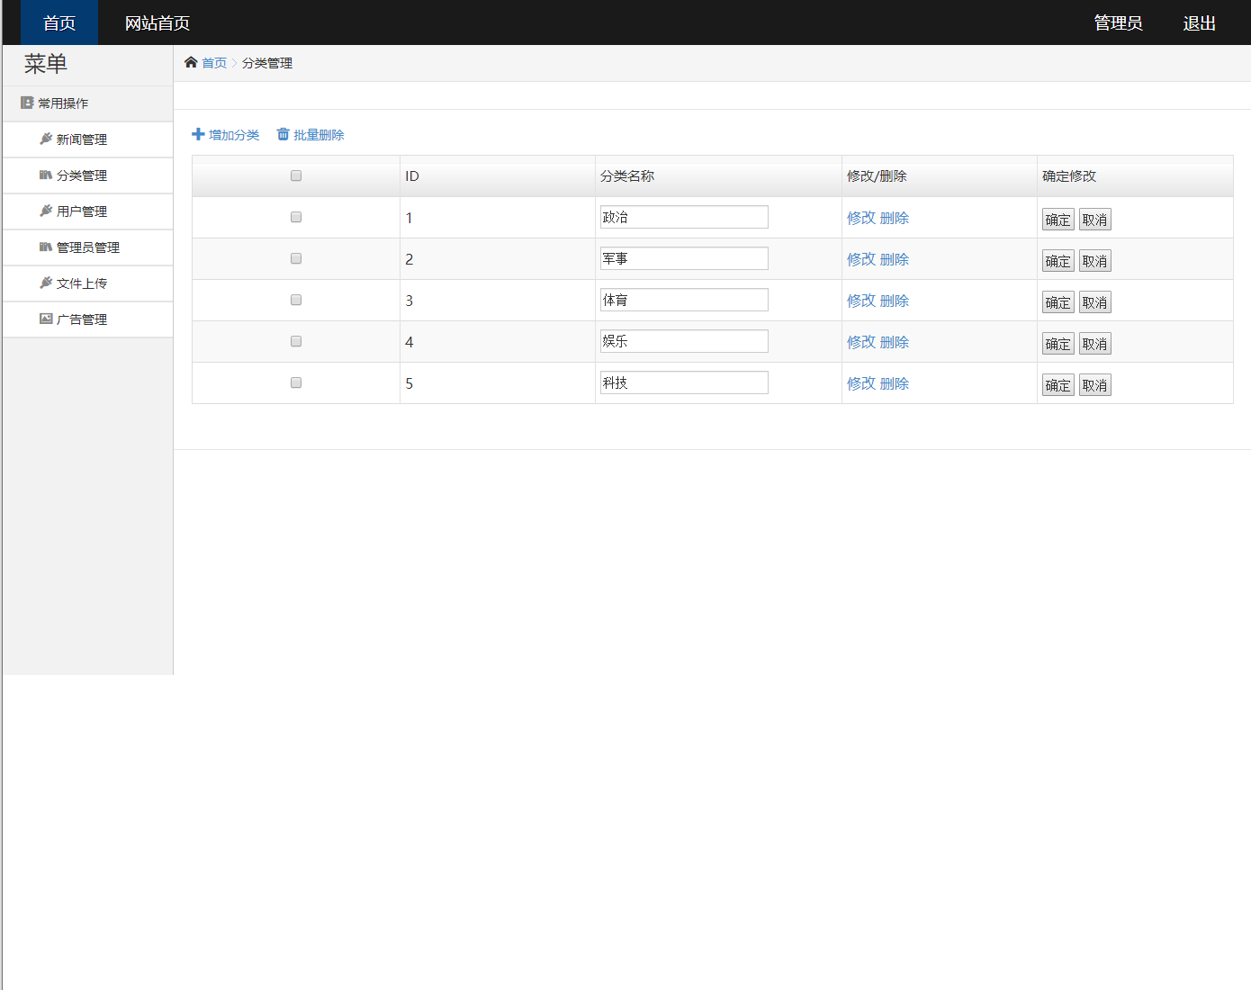Open the 管理员 menu in top bar
Image resolution: width=1251 pixels, height=990 pixels.
(1118, 22)
